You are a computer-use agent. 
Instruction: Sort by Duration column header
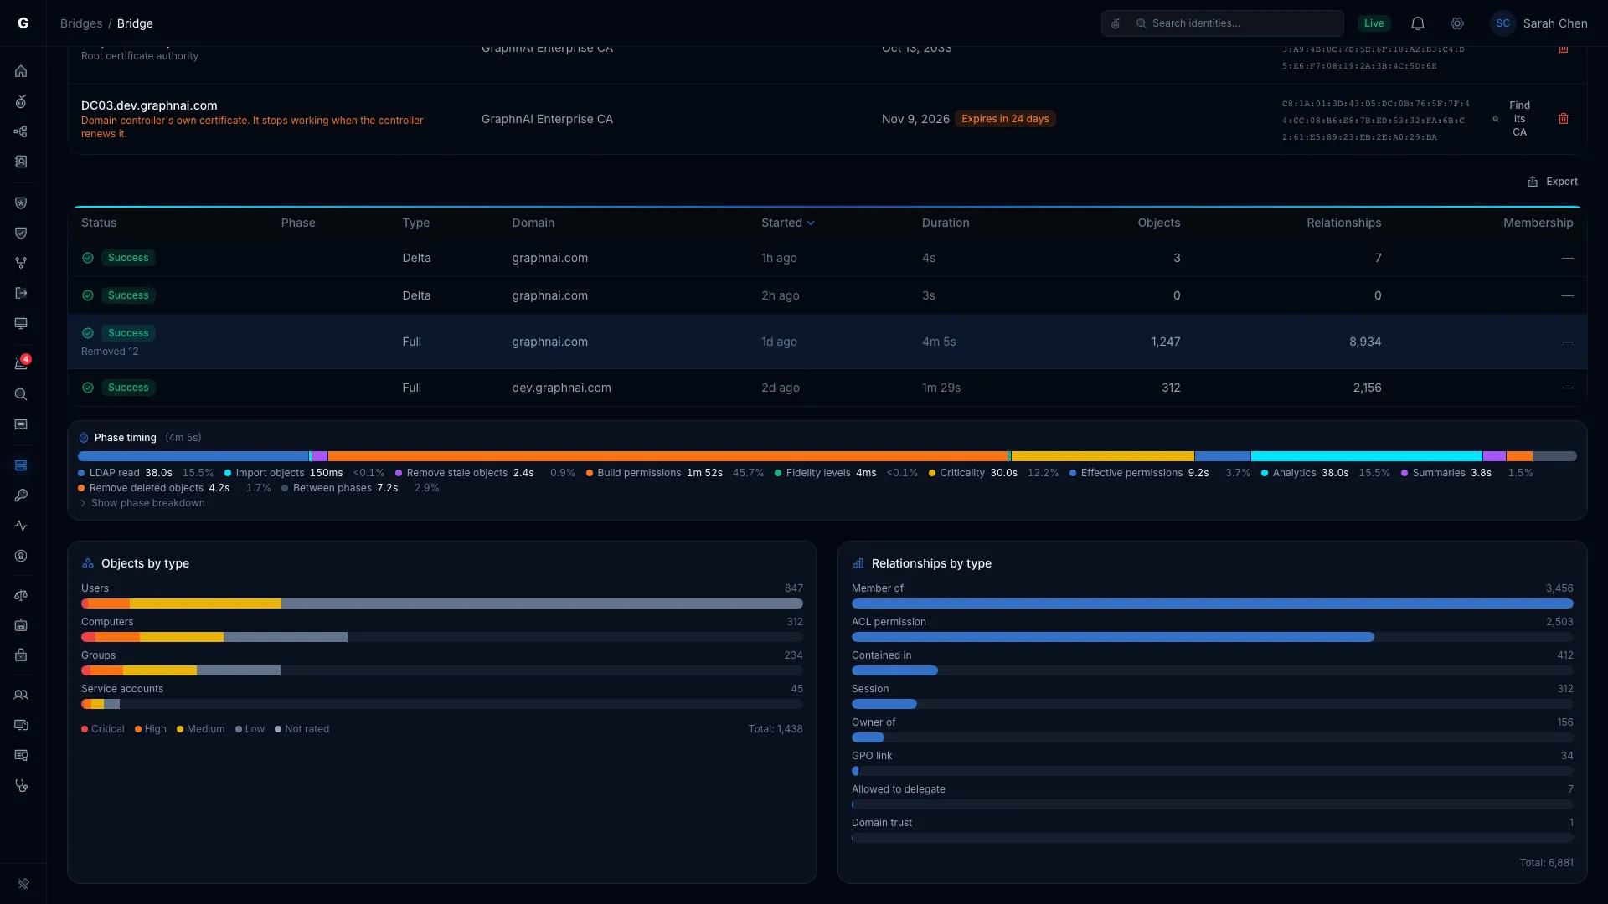946,223
